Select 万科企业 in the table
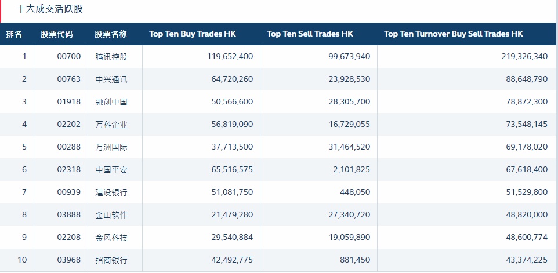Viewport: 558px width, 273px height. 111,125
